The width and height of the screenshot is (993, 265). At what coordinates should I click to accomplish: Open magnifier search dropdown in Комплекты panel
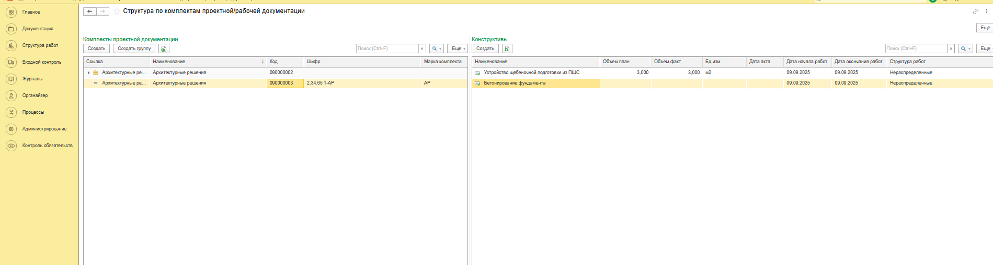(x=436, y=49)
